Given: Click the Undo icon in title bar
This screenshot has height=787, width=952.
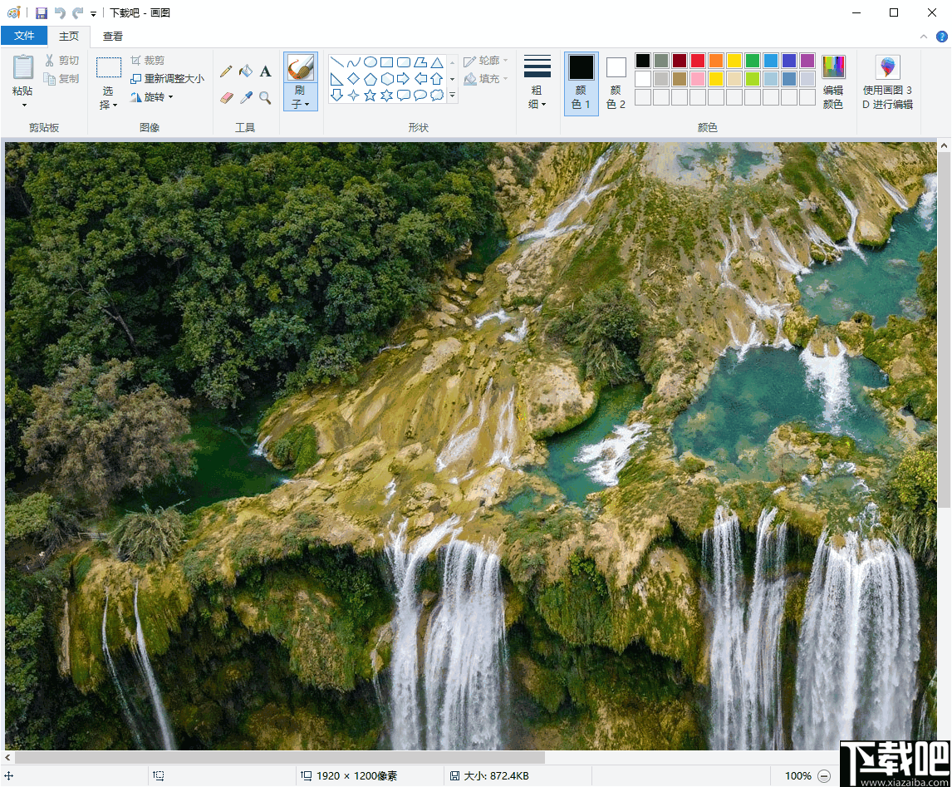Looking at the screenshot, I should click(x=60, y=12).
